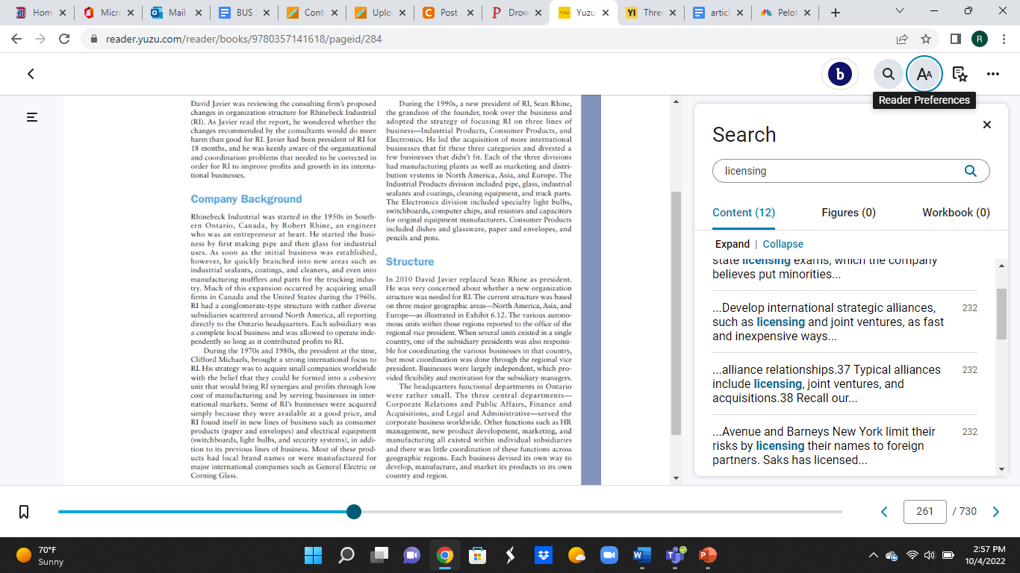Image resolution: width=1020 pixels, height=573 pixels.
Task: Click Chrome's back navigation arrow
Action: [x=16, y=39]
